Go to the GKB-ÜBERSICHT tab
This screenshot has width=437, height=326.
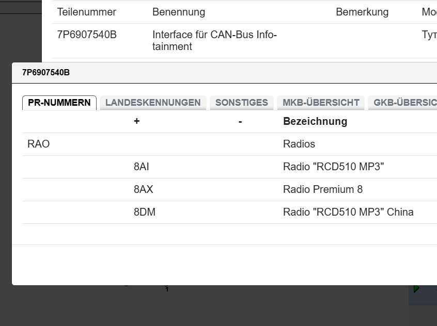coord(404,103)
